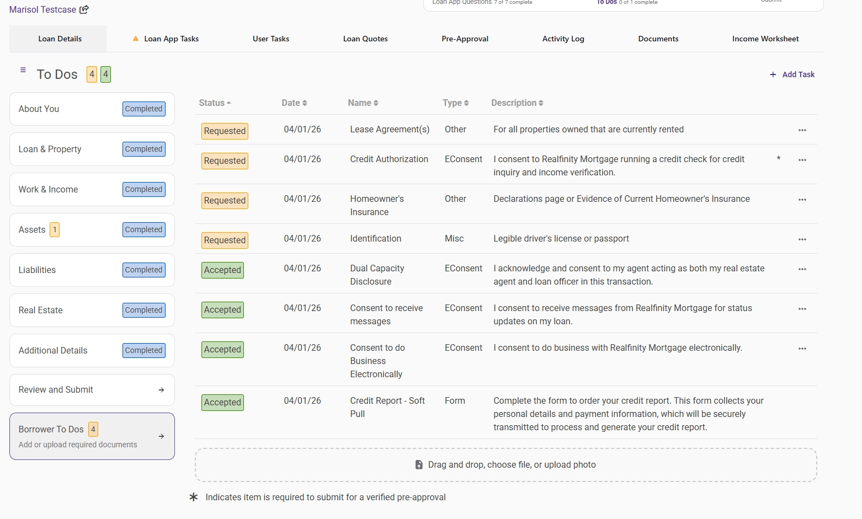Open the Additional Details section
The width and height of the screenshot is (862, 519).
point(92,351)
